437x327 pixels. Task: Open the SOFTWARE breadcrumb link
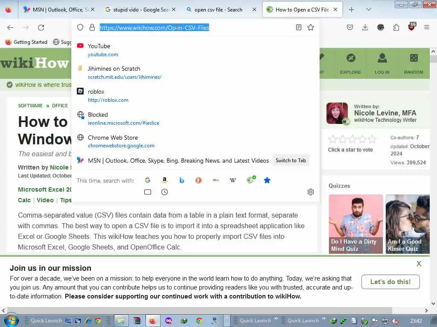30,106
